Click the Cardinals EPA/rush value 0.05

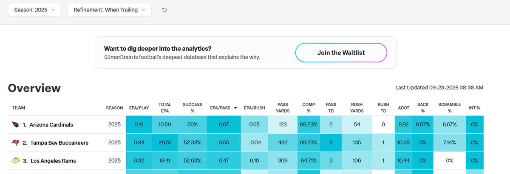(254, 125)
